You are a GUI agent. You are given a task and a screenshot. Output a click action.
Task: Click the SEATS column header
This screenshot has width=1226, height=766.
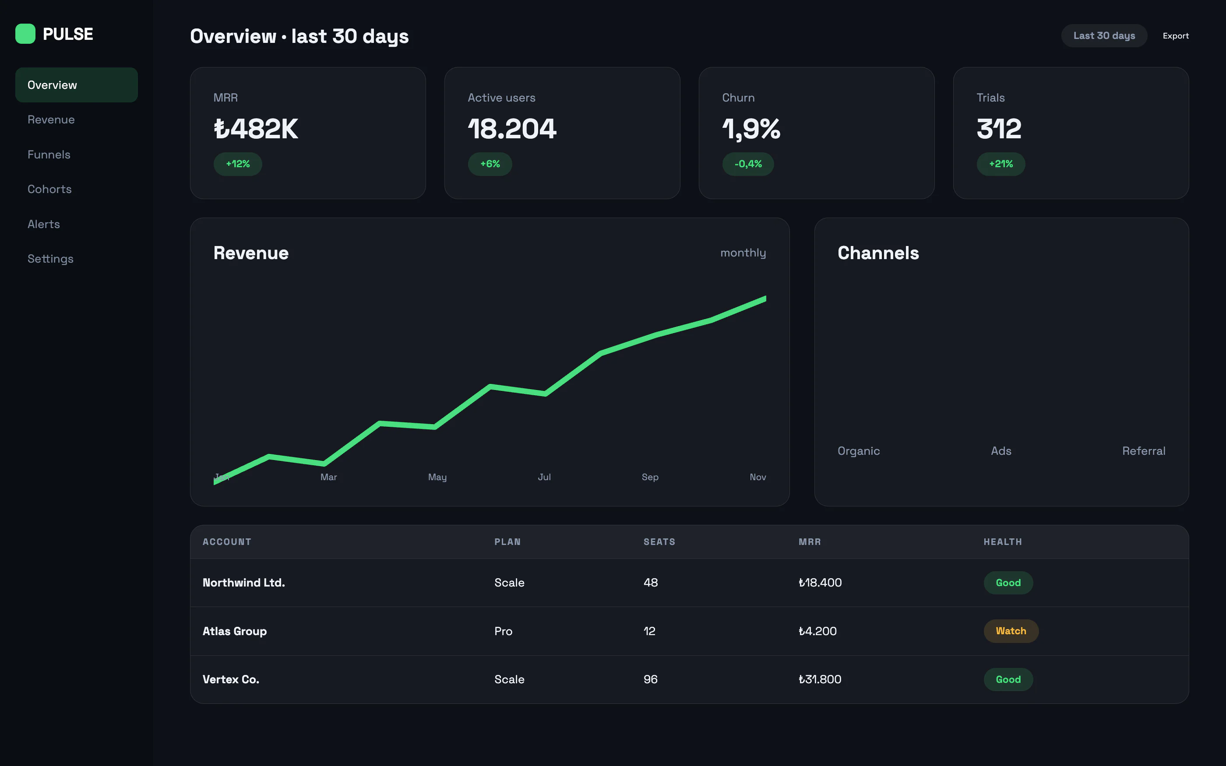tap(659, 542)
